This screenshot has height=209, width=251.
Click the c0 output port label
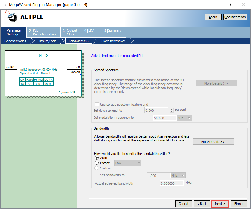pyautogui.click(x=78, y=67)
